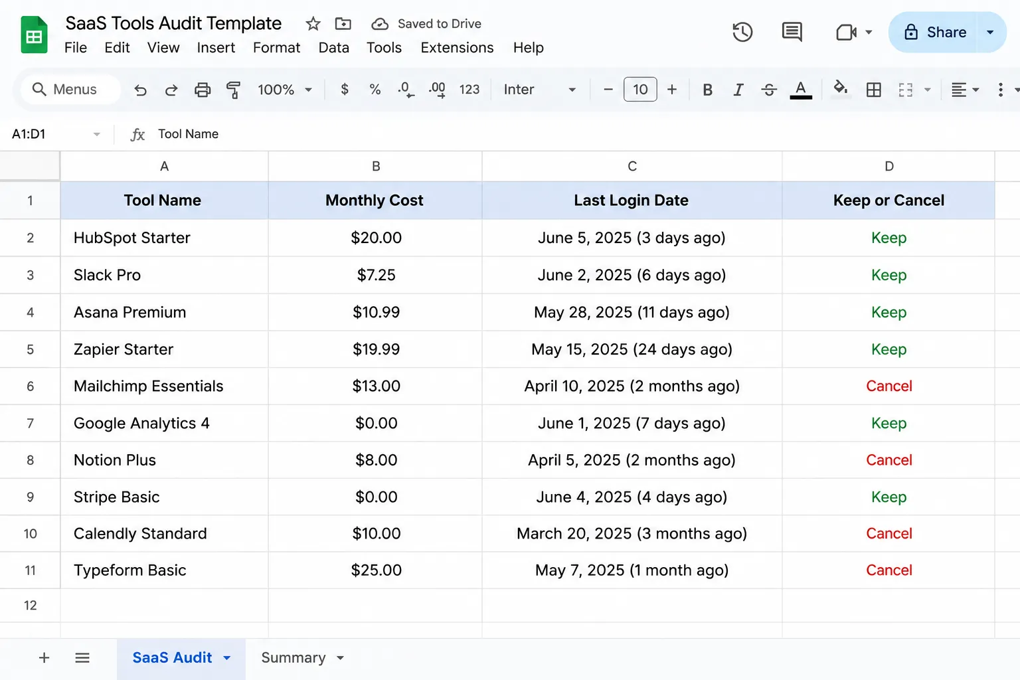
Task: Search the Menus box
Action: click(x=70, y=90)
